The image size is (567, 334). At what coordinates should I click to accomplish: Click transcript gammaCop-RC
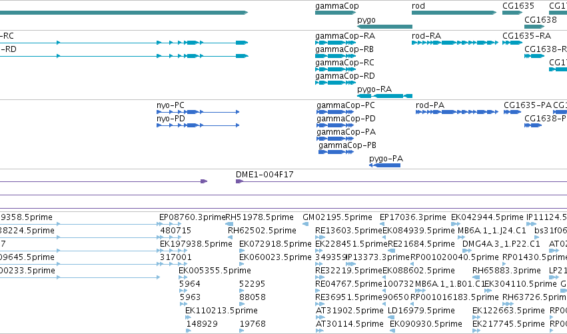tap(336, 69)
